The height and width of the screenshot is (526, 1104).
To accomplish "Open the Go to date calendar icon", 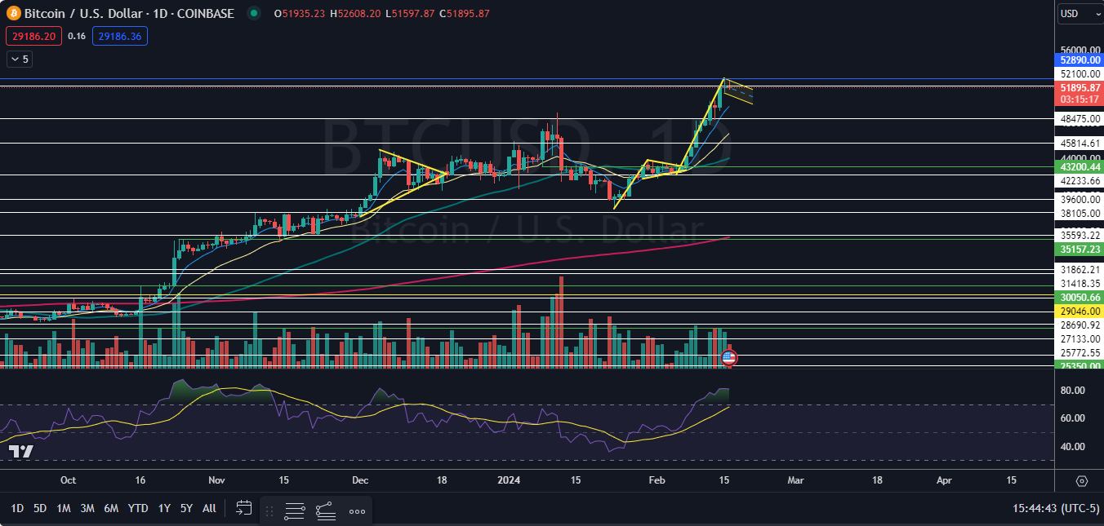I will 243,508.
